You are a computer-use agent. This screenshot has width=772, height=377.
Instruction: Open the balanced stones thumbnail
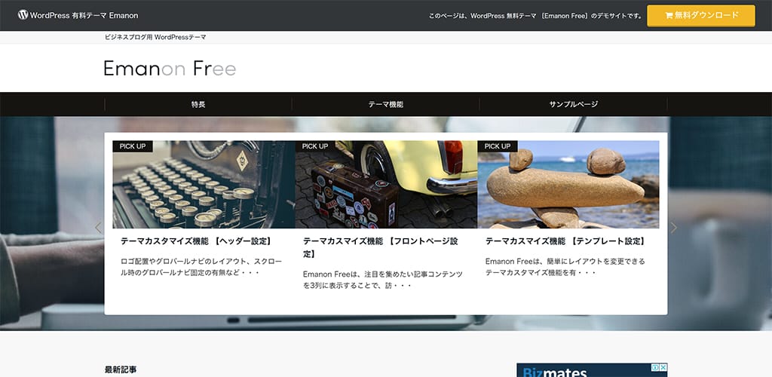point(568,185)
